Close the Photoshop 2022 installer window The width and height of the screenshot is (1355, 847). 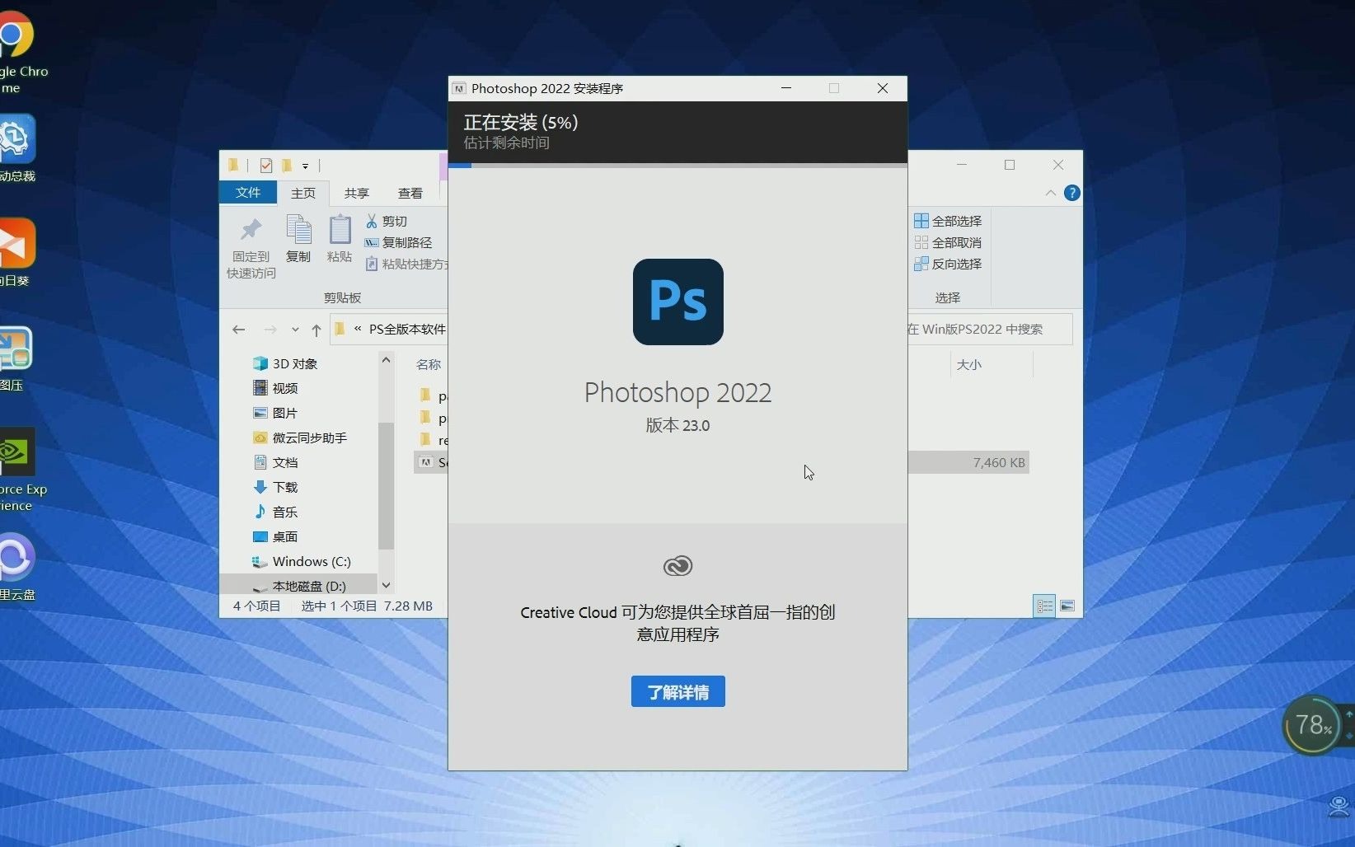(883, 88)
